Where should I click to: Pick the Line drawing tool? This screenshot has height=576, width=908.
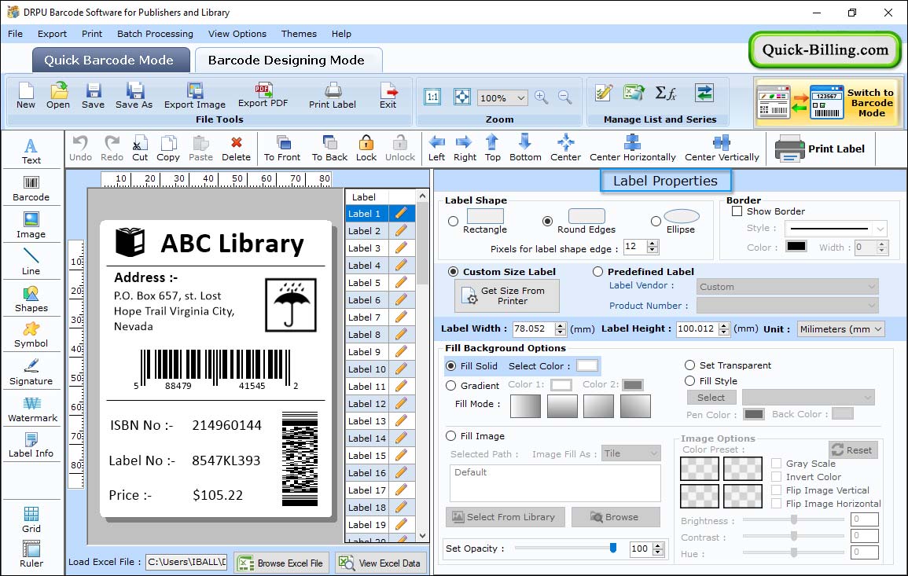31,262
